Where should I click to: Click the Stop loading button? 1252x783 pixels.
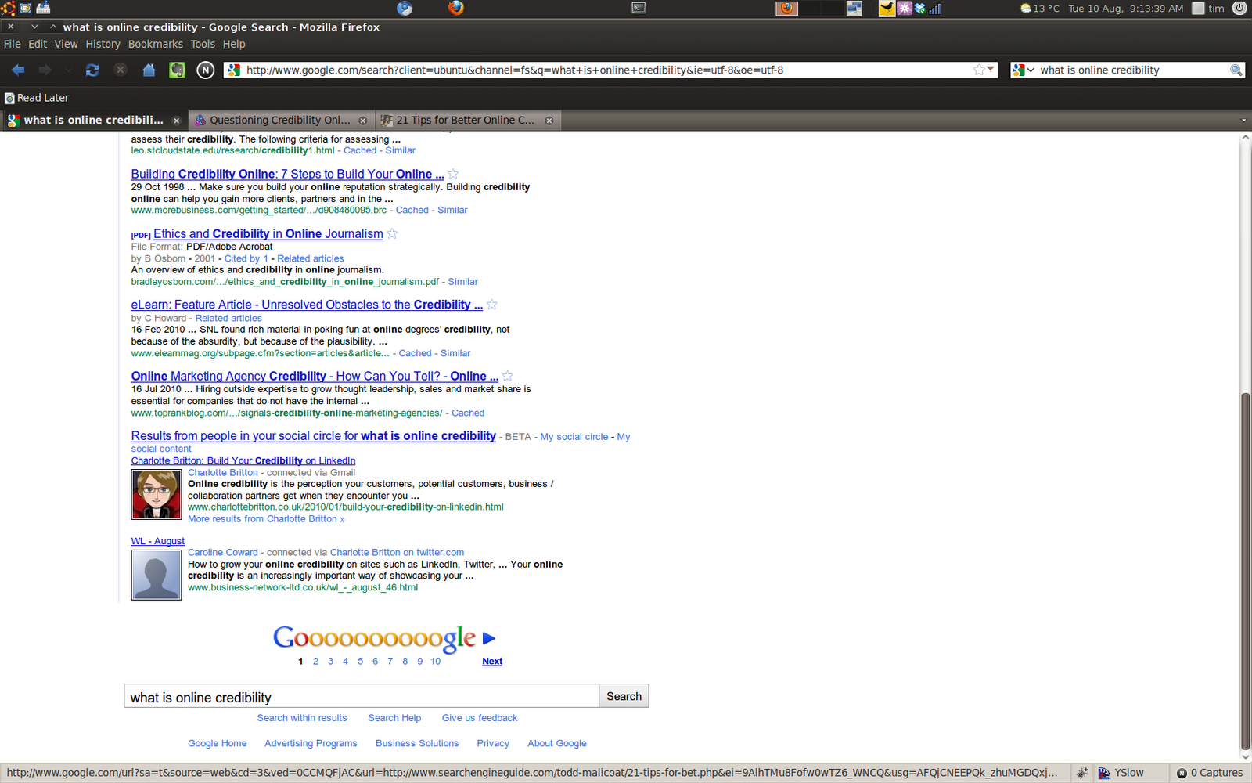121,70
